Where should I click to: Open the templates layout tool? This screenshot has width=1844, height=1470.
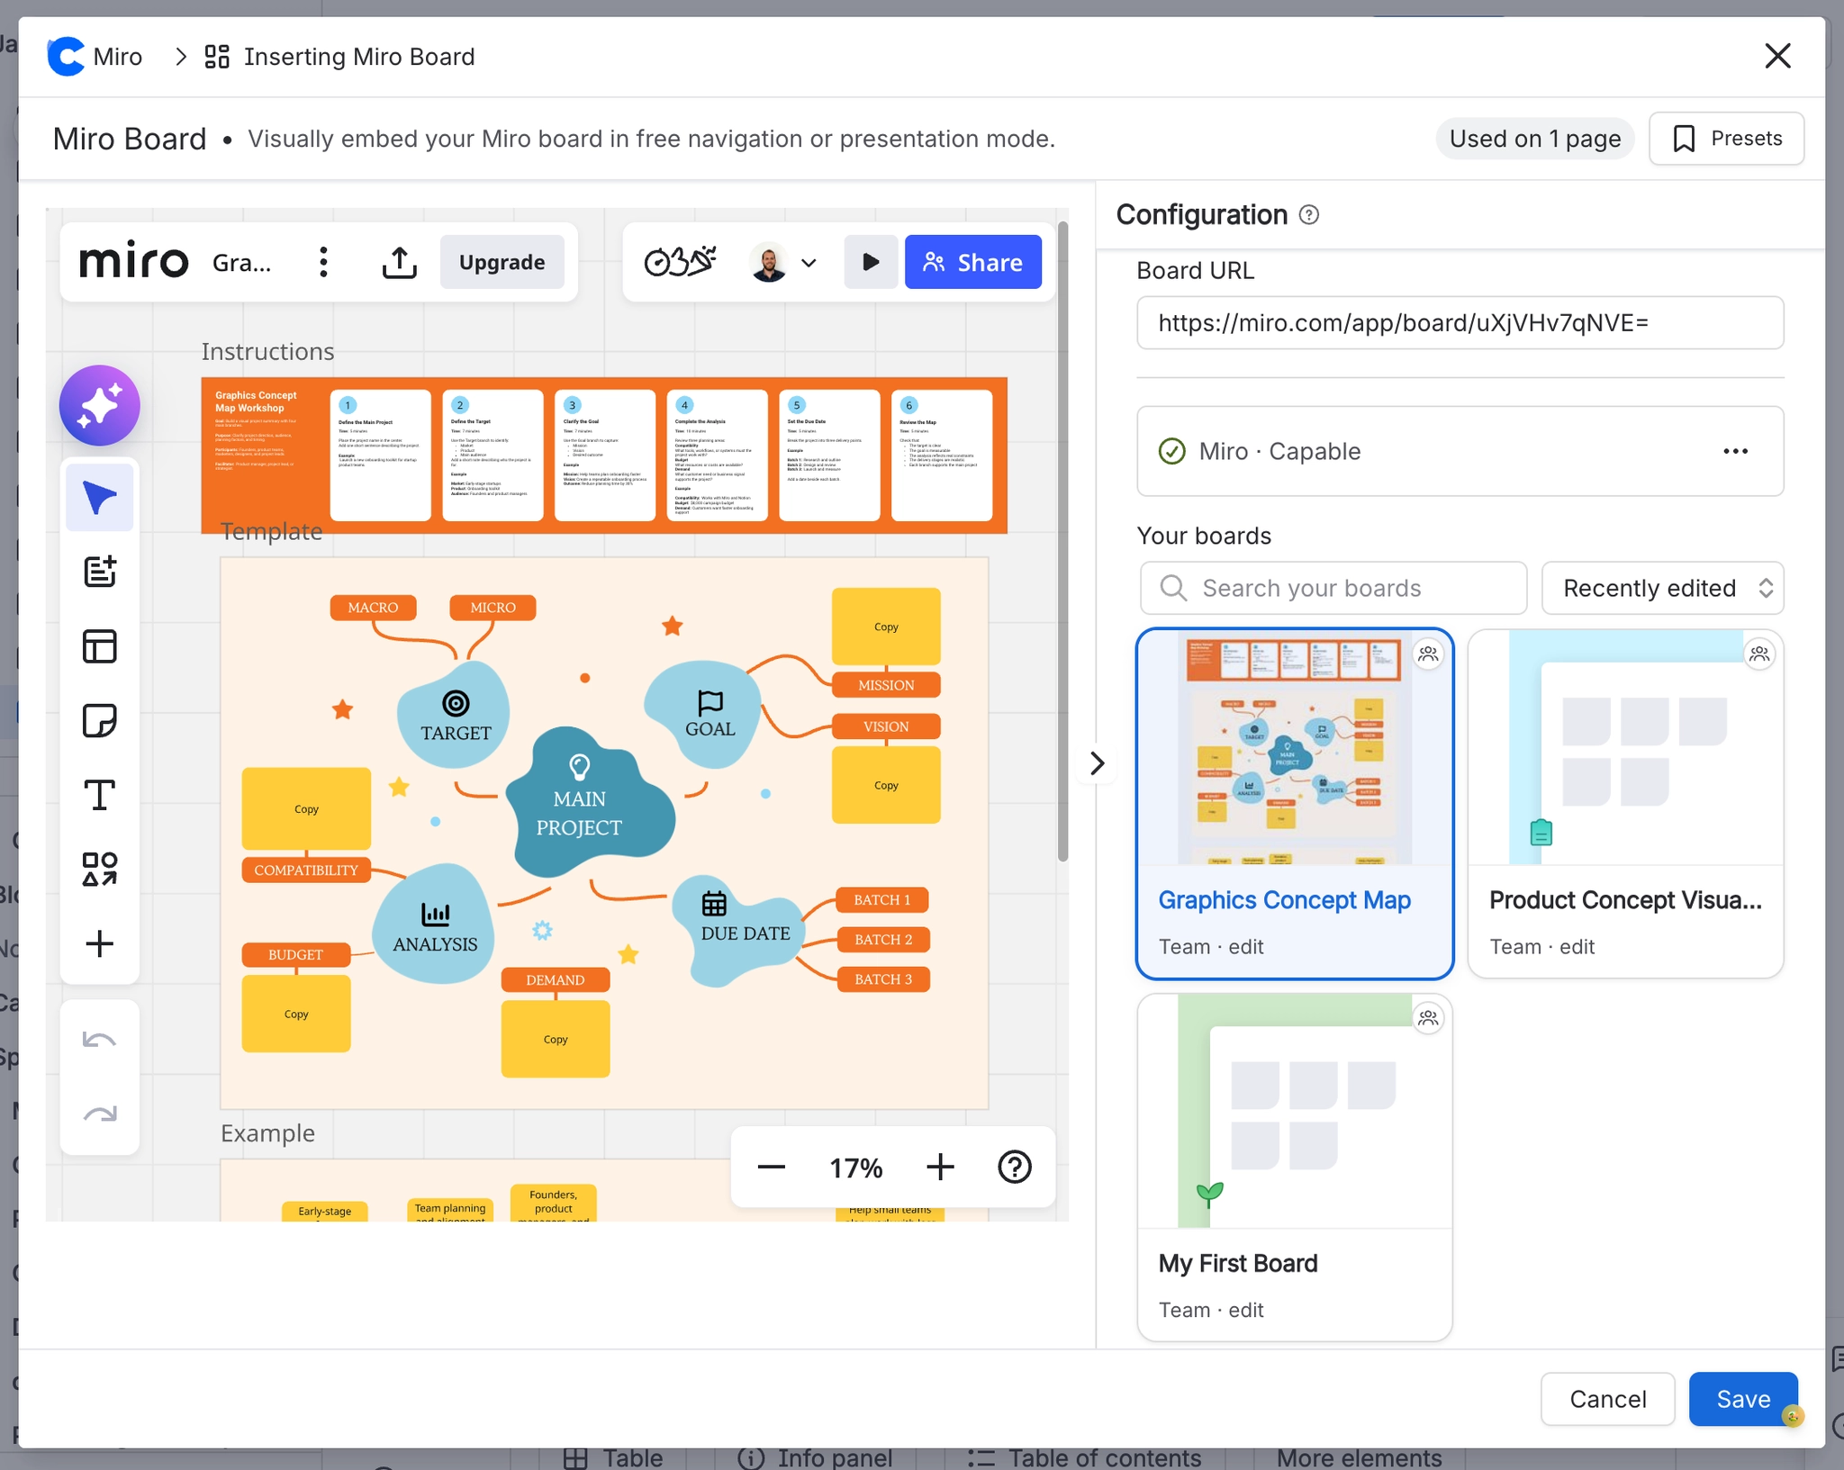click(99, 646)
